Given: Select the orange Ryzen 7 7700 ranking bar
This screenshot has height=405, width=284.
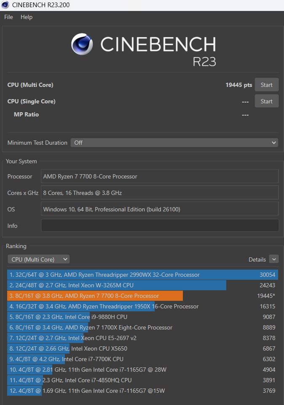Looking at the screenshot, I should coord(95,296).
